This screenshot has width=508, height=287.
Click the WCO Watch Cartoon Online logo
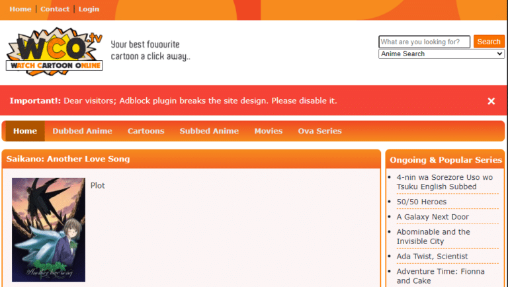click(54, 52)
